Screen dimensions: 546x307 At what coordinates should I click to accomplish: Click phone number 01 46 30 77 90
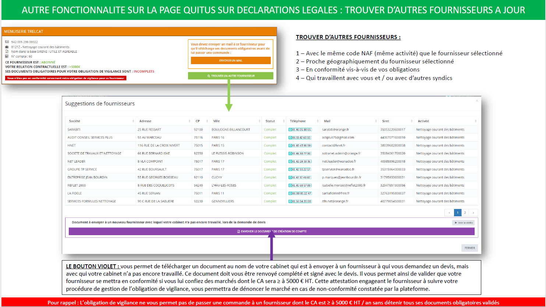click(300, 153)
